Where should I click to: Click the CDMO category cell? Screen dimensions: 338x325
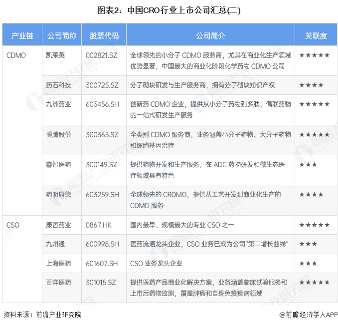coord(16,55)
